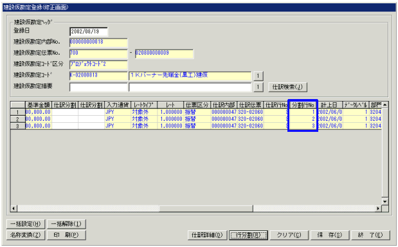Click the 対象外 cell in row 2
This screenshot has height=247, width=398.
coord(144,119)
